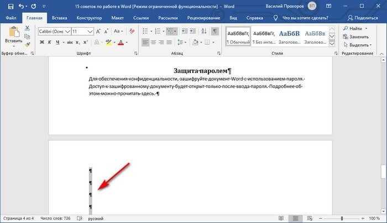Open the Quick Access Toolbar customize arrow
Image resolution: width=387 pixels, height=223 pixels.
tap(44, 7)
